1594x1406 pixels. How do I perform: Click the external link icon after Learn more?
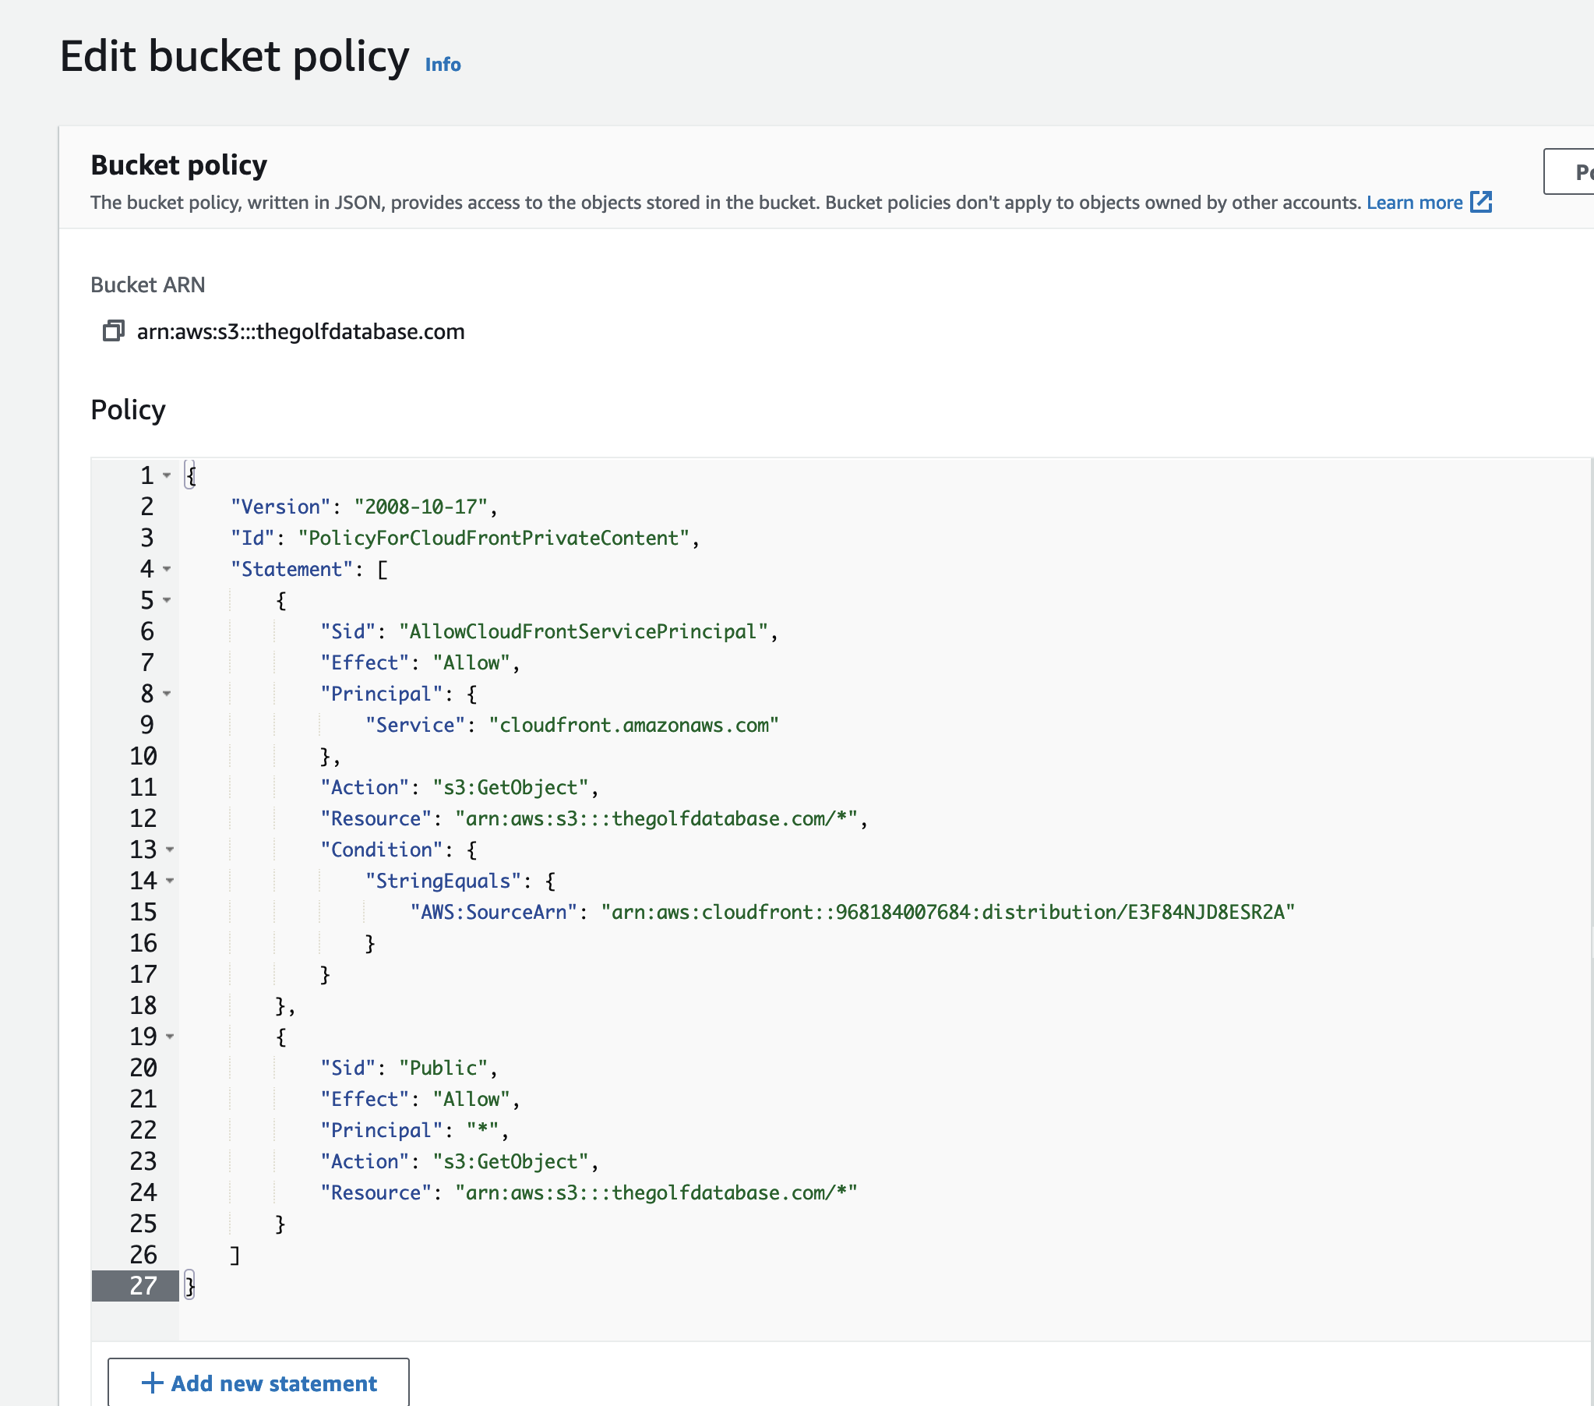click(x=1480, y=202)
